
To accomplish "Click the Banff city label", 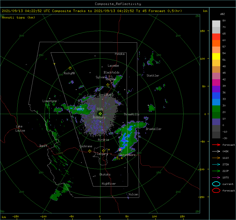I will click(x=43, y=146).
